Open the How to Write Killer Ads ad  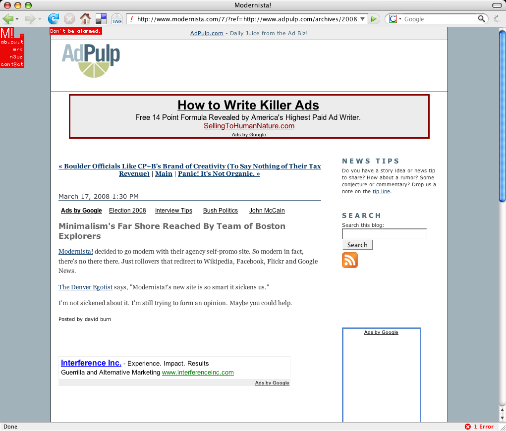point(248,105)
